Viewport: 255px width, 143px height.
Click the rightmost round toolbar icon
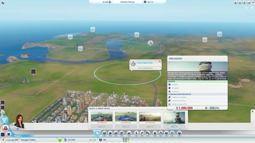[179, 133]
